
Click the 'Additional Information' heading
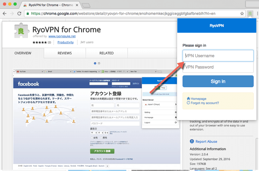coord(208,149)
